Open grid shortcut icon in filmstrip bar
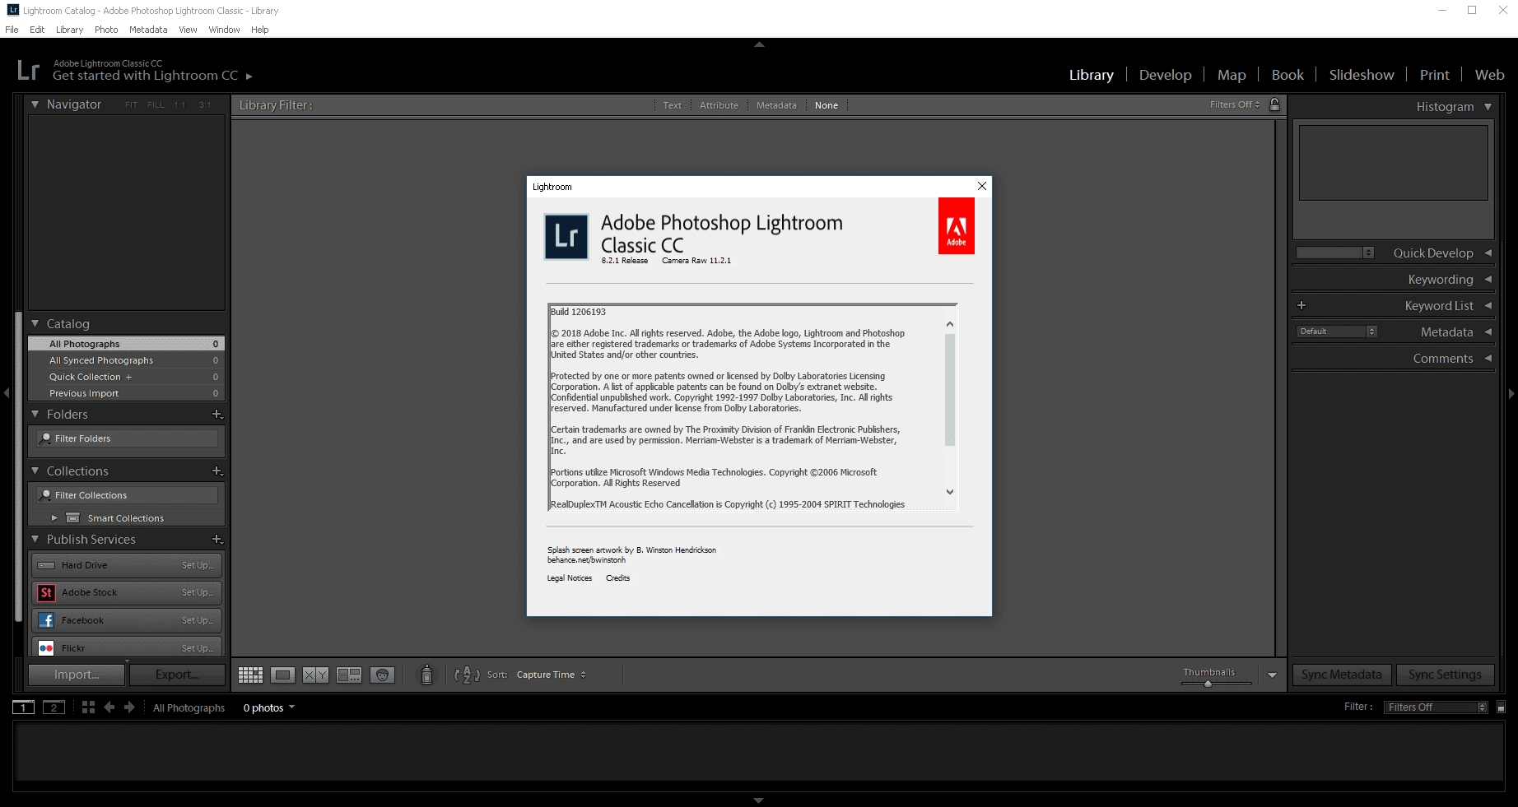 88,707
